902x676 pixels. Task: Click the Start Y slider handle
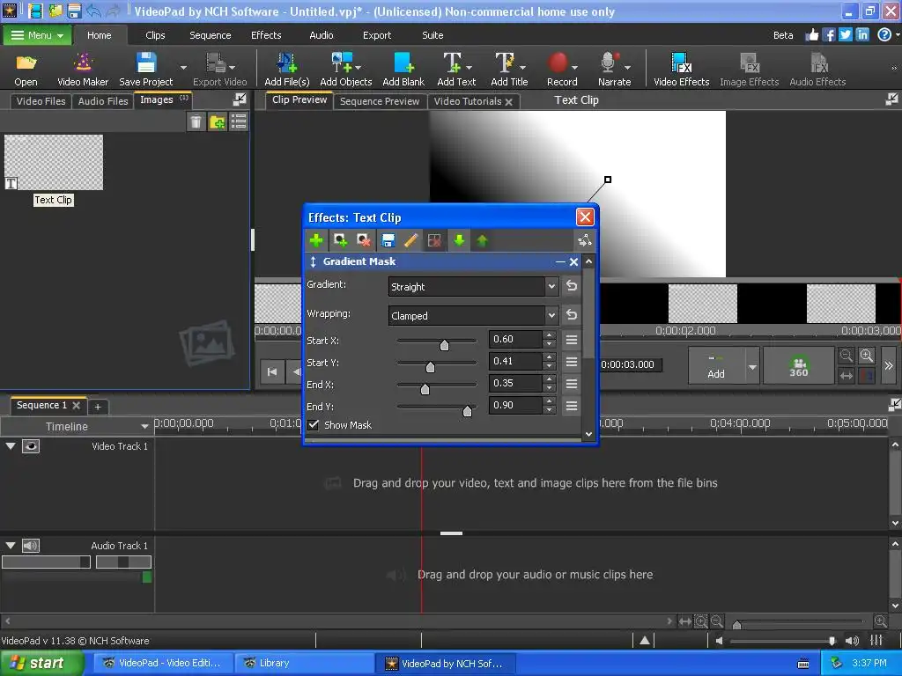430,366
